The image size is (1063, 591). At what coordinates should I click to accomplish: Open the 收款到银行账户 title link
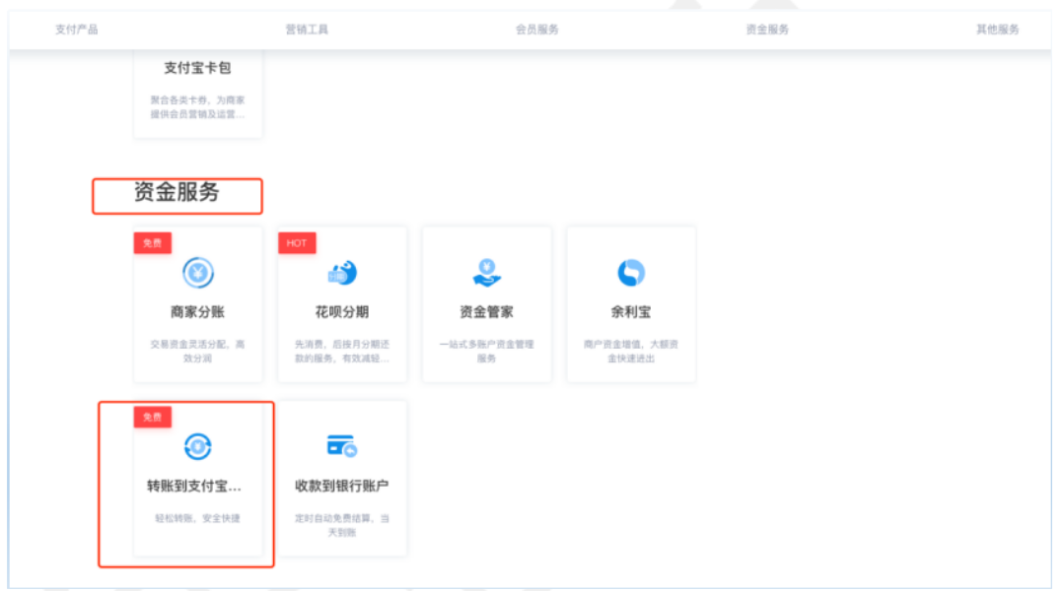341,486
